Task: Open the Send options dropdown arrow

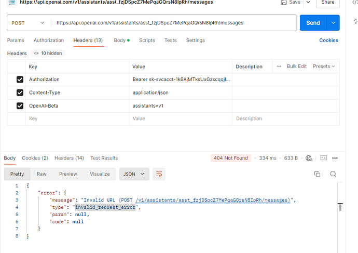Action: tap(333, 23)
